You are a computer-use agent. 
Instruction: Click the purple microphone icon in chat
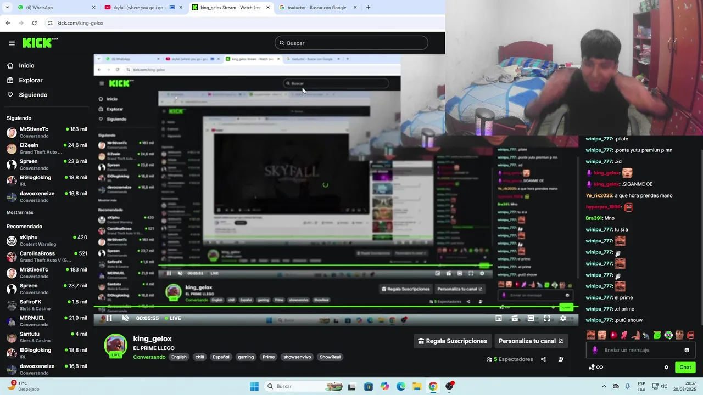point(595,350)
